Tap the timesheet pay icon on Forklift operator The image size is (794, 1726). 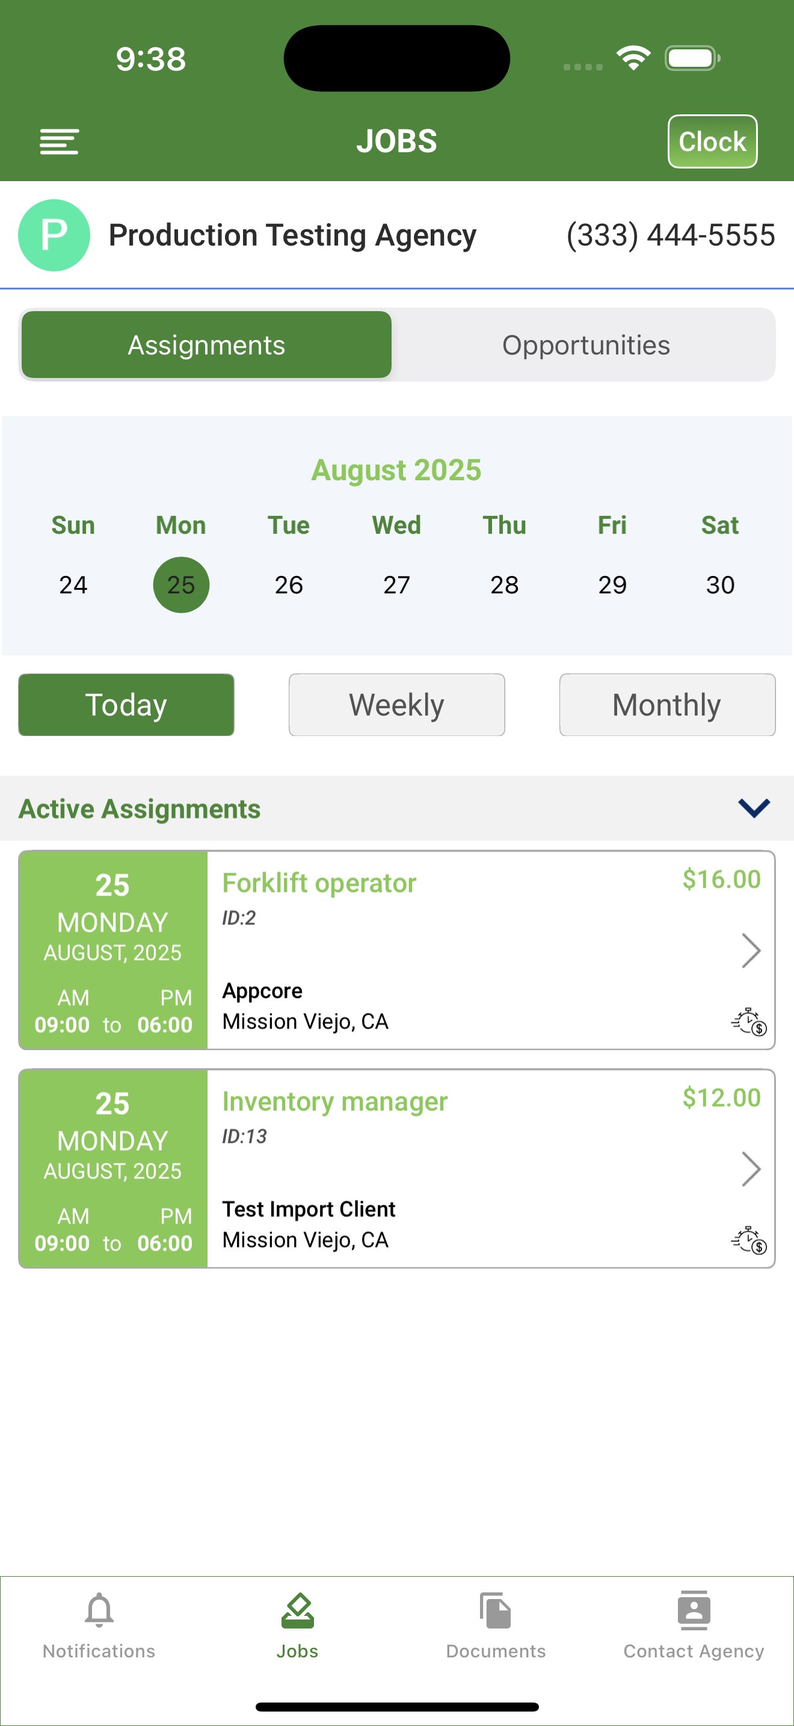point(748,1021)
